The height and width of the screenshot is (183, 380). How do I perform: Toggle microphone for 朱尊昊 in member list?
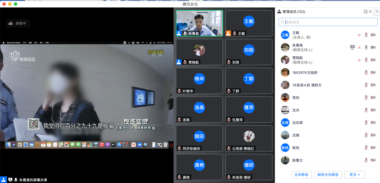pos(366,47)
